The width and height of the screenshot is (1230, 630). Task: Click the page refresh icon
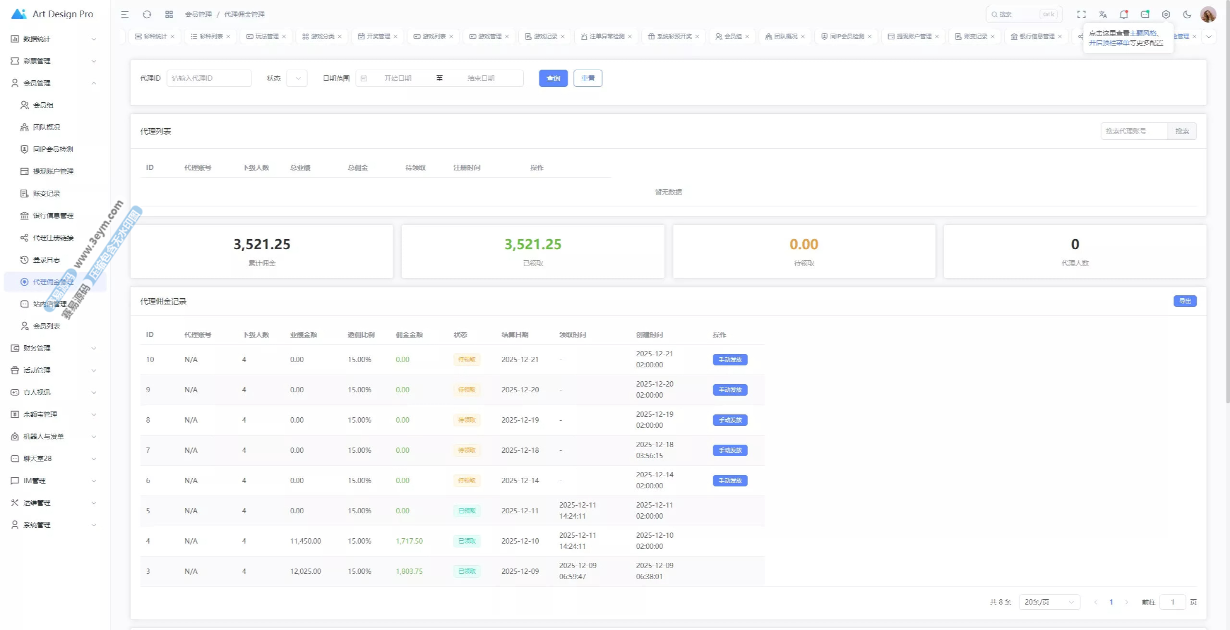147,14
